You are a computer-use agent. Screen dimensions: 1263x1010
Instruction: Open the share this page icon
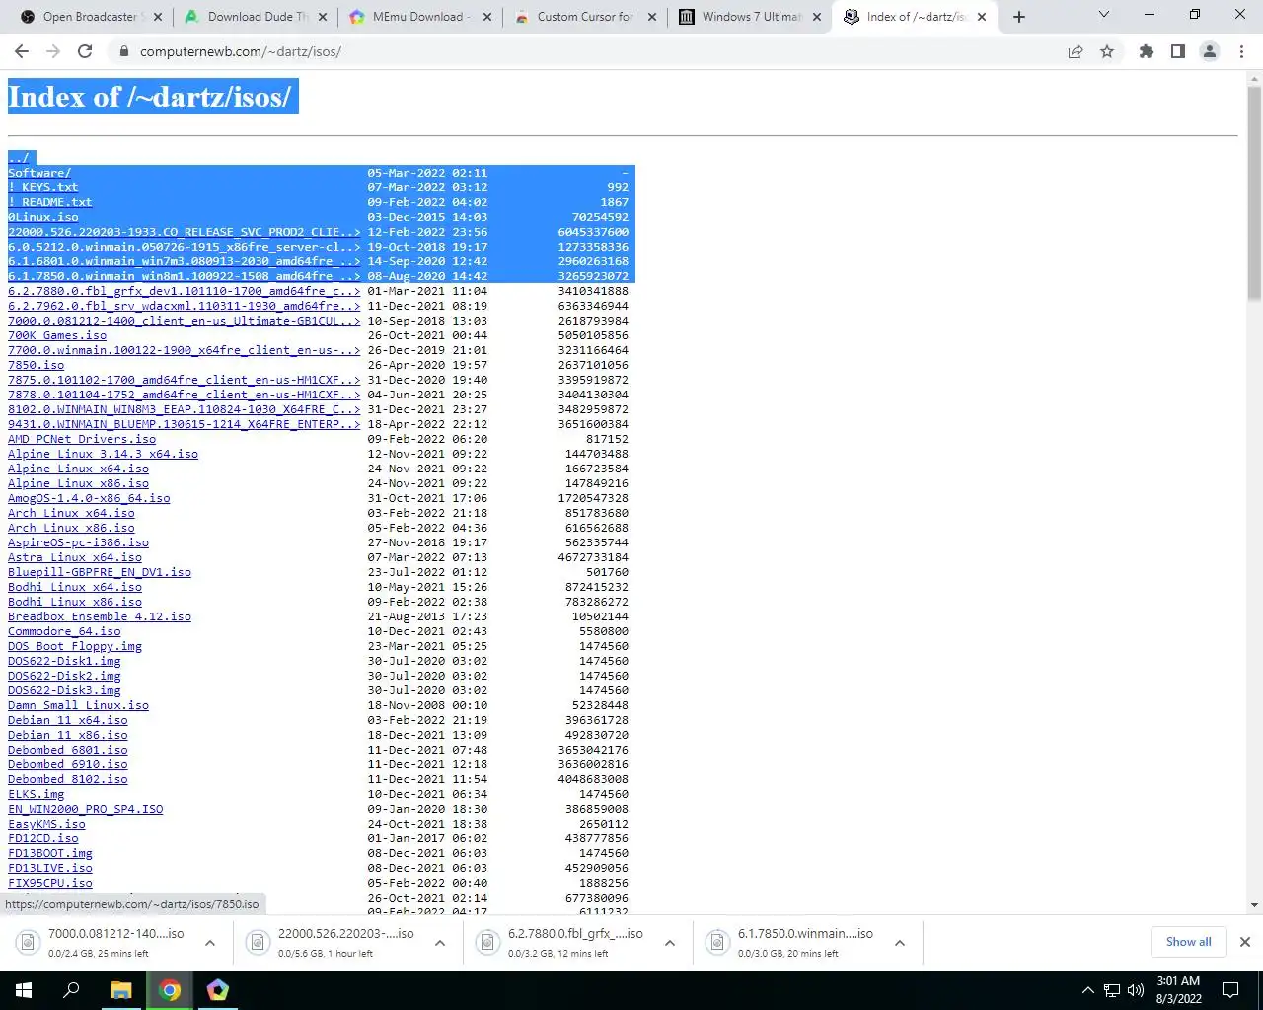[1076, 51]
